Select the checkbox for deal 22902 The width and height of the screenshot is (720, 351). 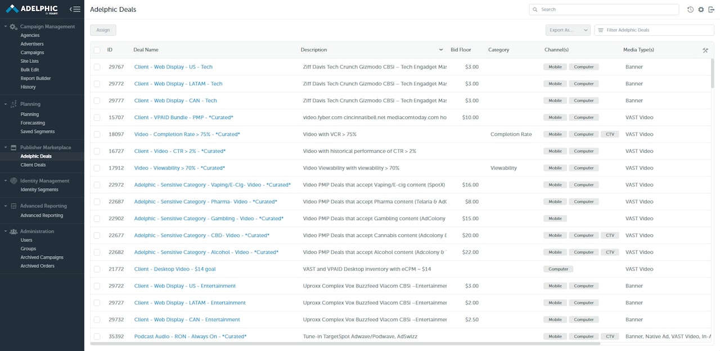coord(97,218)
